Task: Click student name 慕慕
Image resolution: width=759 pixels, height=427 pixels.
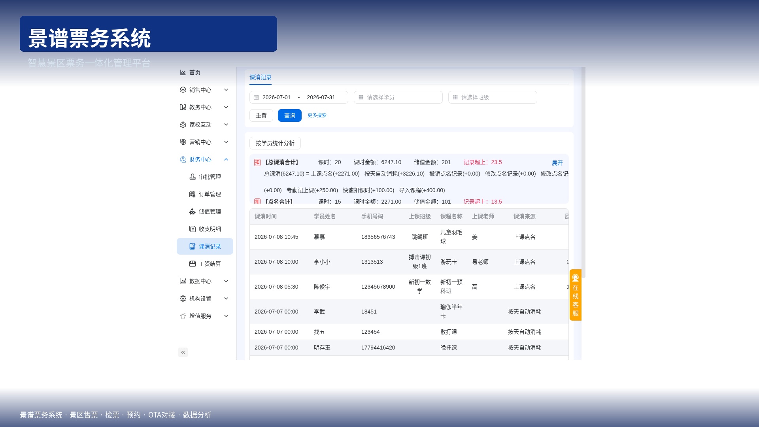Action: [319, 237]
